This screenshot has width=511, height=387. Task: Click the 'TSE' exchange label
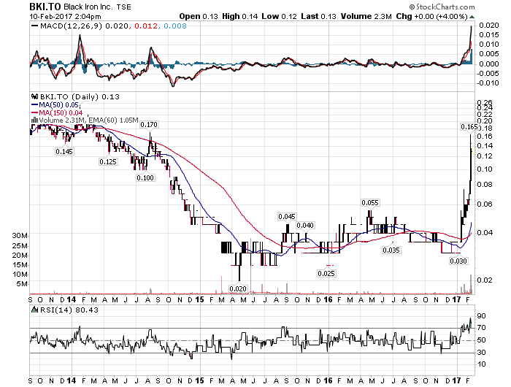click(126, 7)
